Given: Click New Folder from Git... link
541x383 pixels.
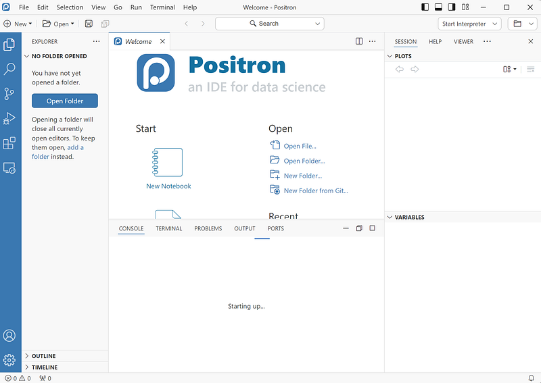Looking at the screenshot, I should [x=316, y=190].
